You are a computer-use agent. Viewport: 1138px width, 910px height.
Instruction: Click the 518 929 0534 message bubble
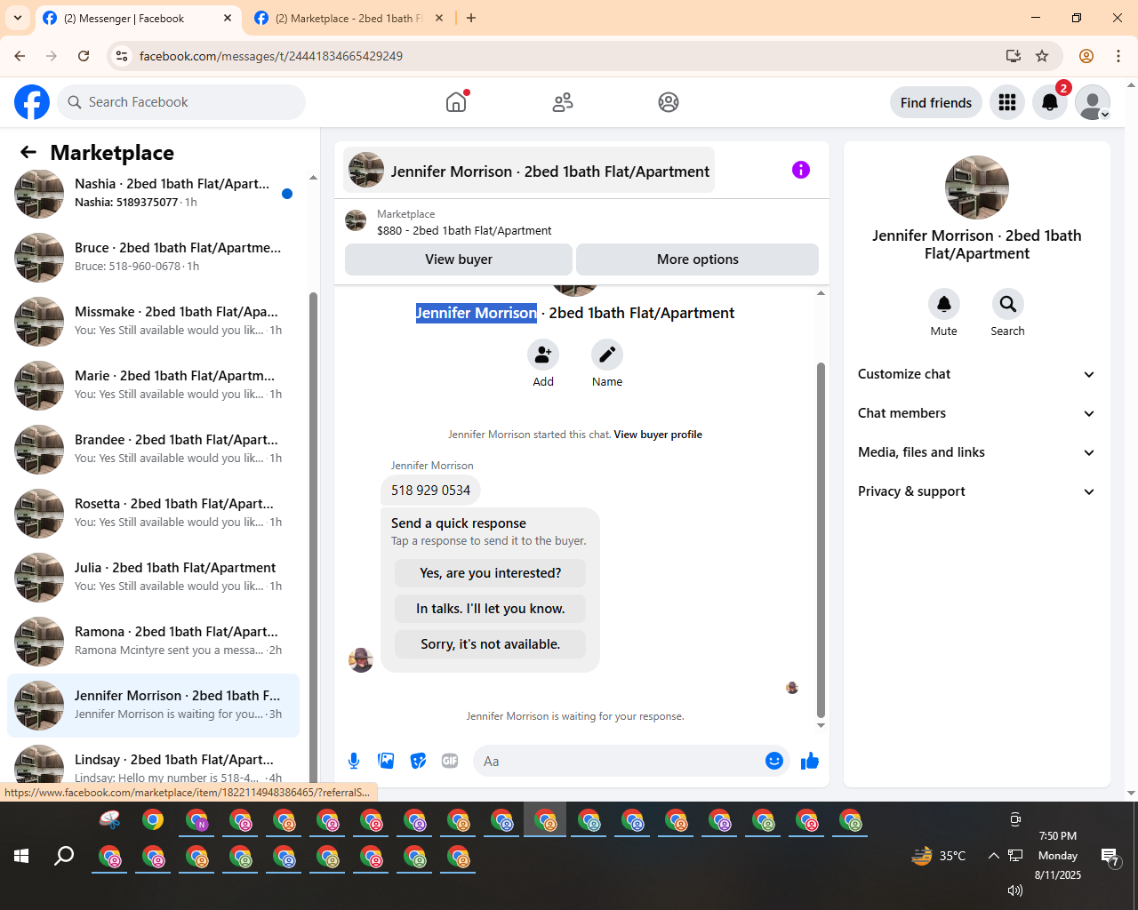(x=430, y=490)
